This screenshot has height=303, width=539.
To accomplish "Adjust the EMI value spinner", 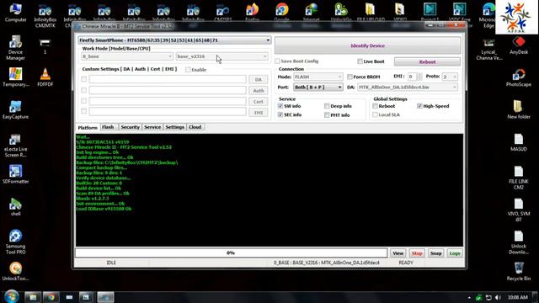I will coord(419,77).
